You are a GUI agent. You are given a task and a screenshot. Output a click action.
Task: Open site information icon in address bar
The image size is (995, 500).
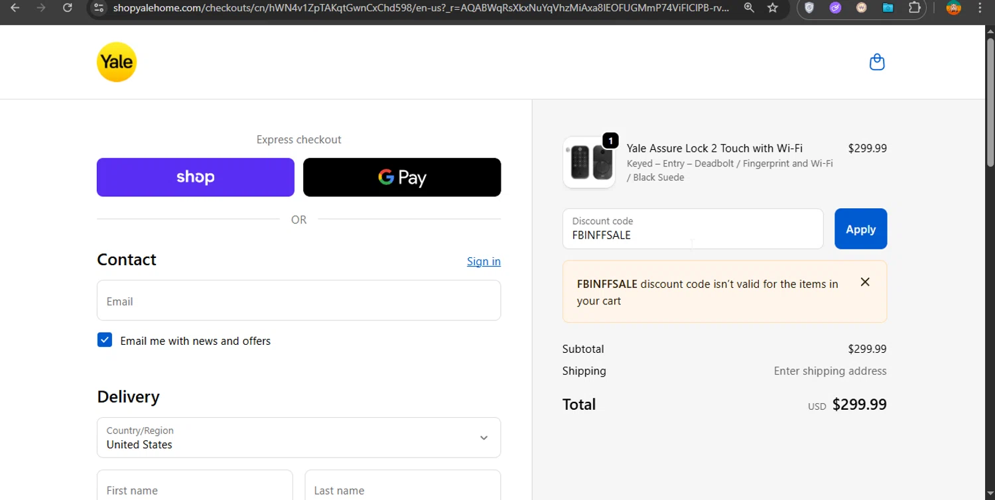(99, 8)
